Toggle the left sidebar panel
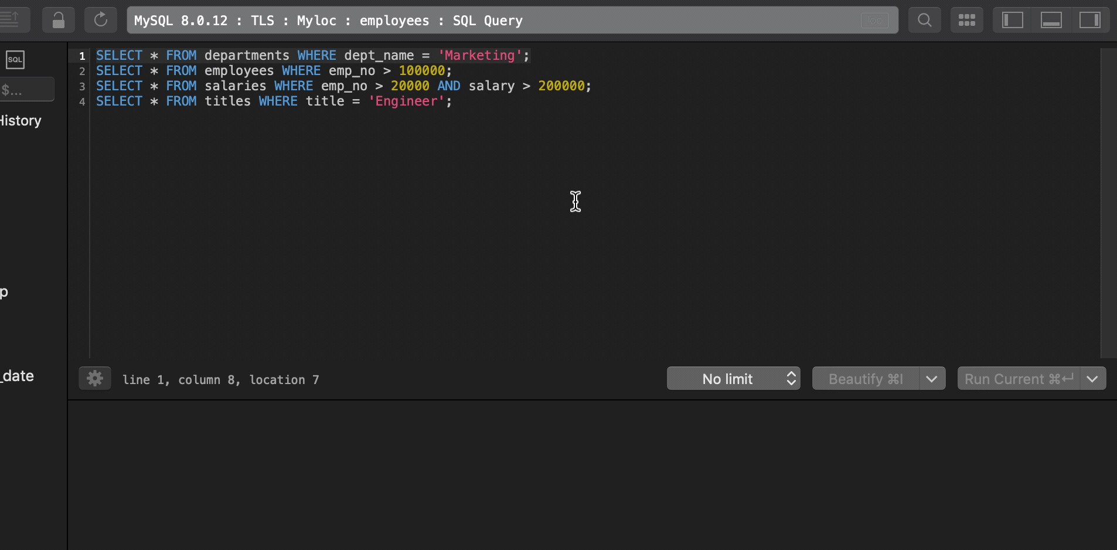This screenshot has width=1117, height=550. click(x=1012, y=21)
